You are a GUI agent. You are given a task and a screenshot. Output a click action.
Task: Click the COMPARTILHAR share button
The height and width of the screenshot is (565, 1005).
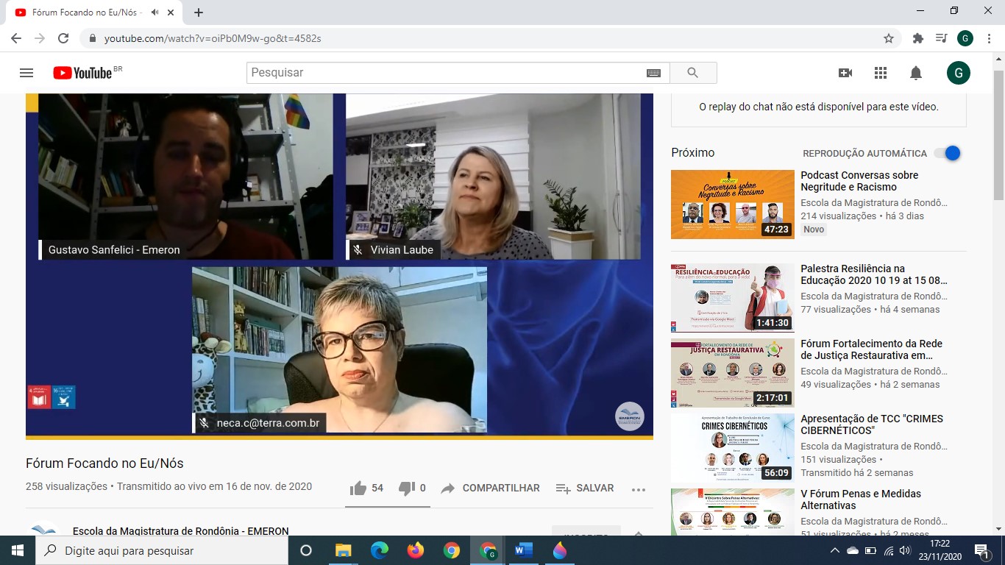pos(490,488)
